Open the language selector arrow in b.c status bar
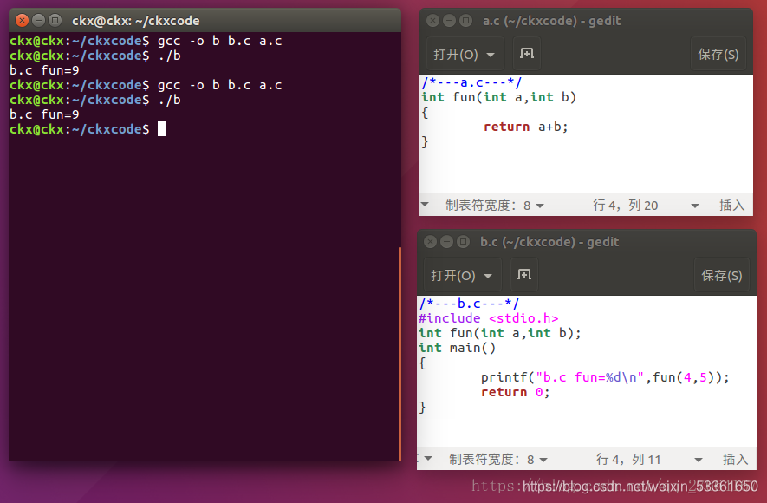This screenshot has width=767, height=503. (428, 459)
